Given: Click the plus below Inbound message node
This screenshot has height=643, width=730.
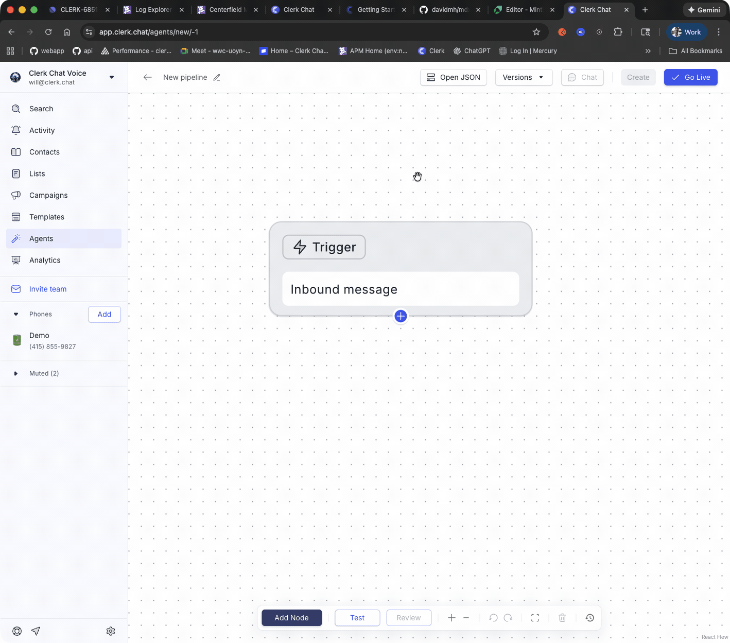Looking at the screenshot, I should [x=401, y=316].
